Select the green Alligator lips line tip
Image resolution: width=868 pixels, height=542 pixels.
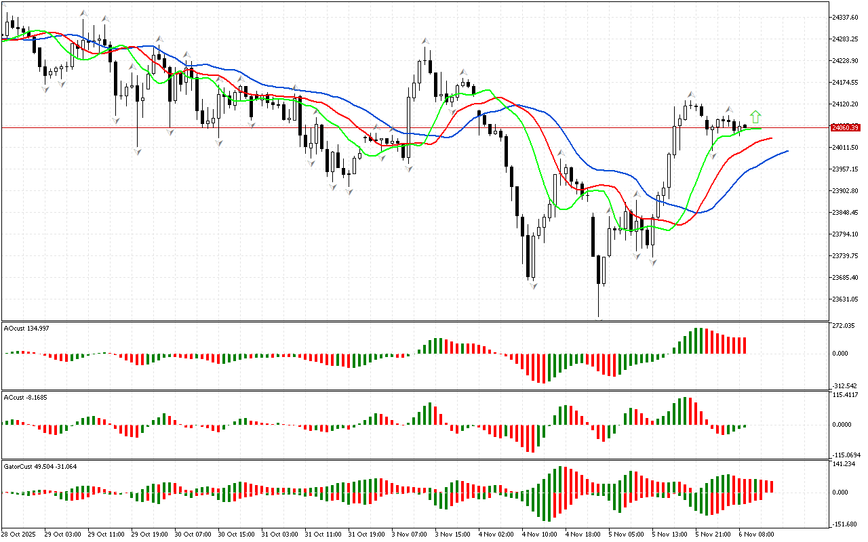(760, 129)
